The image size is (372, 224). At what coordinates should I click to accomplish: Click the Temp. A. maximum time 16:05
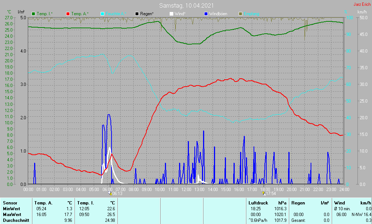41,215
